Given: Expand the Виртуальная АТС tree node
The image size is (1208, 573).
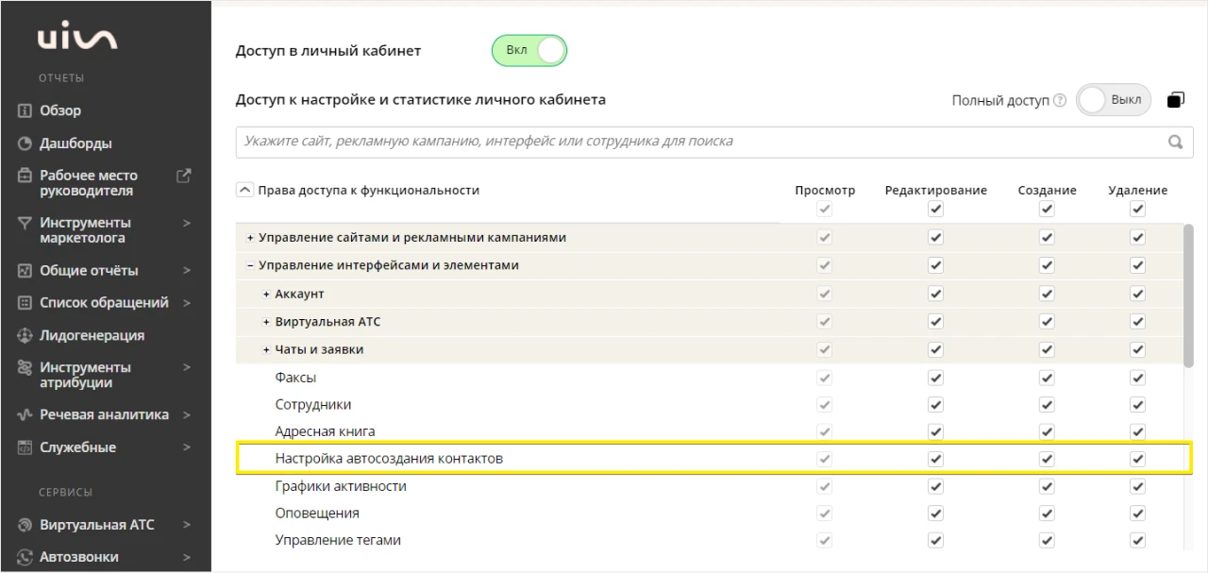Looking at the screenshot, I should (x=266, y=322).
